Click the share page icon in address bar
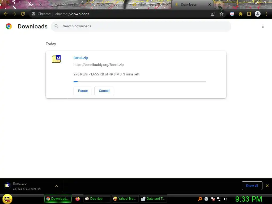Viewport: 272px width, 204px height. click(213, 14)
